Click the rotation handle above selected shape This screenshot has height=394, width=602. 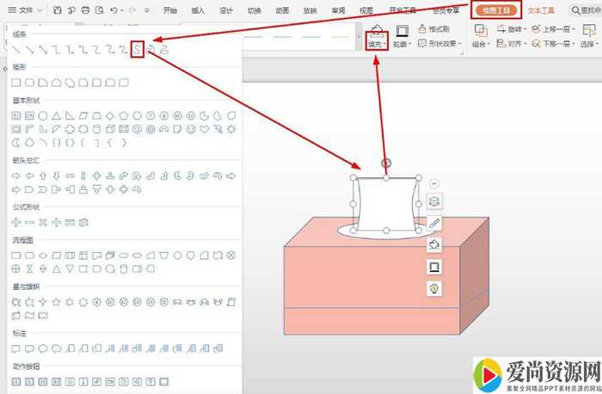coord(386,163)
